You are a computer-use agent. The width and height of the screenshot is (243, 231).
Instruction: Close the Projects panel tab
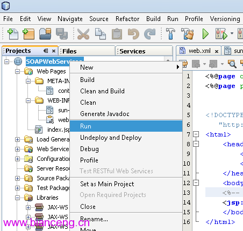[x=54, y=51]
